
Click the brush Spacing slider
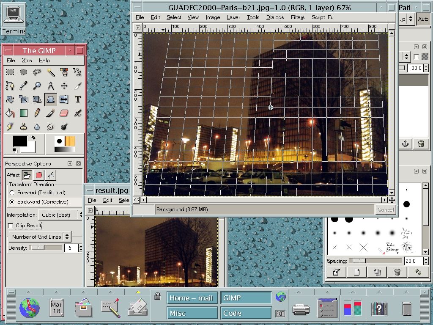point(375,261)
